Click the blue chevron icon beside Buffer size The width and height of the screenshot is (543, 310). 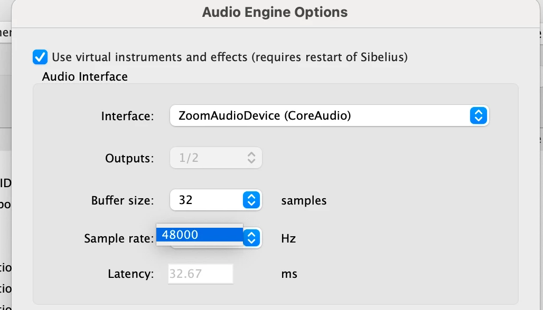tap(251, 200)
